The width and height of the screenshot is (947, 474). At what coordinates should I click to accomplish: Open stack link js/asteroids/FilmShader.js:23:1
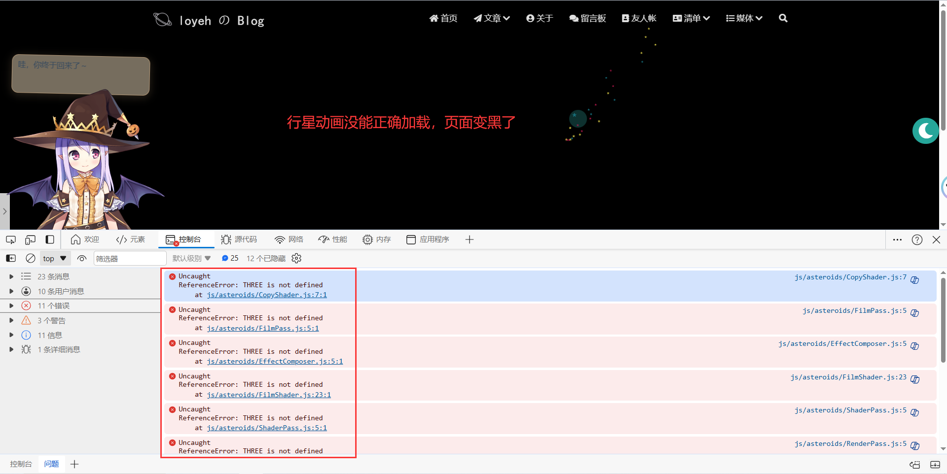click(x=269, y=395)
